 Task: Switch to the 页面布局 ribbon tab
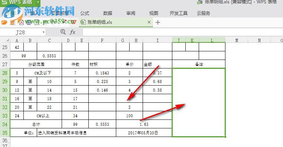point(60,13)
